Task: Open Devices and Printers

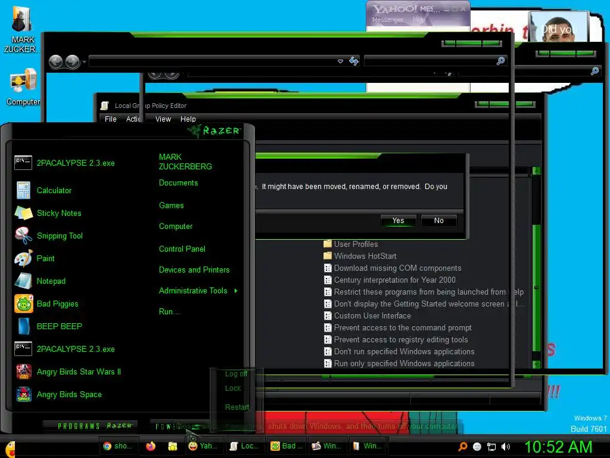Action: pyautogui.click(x=194, y=270)
